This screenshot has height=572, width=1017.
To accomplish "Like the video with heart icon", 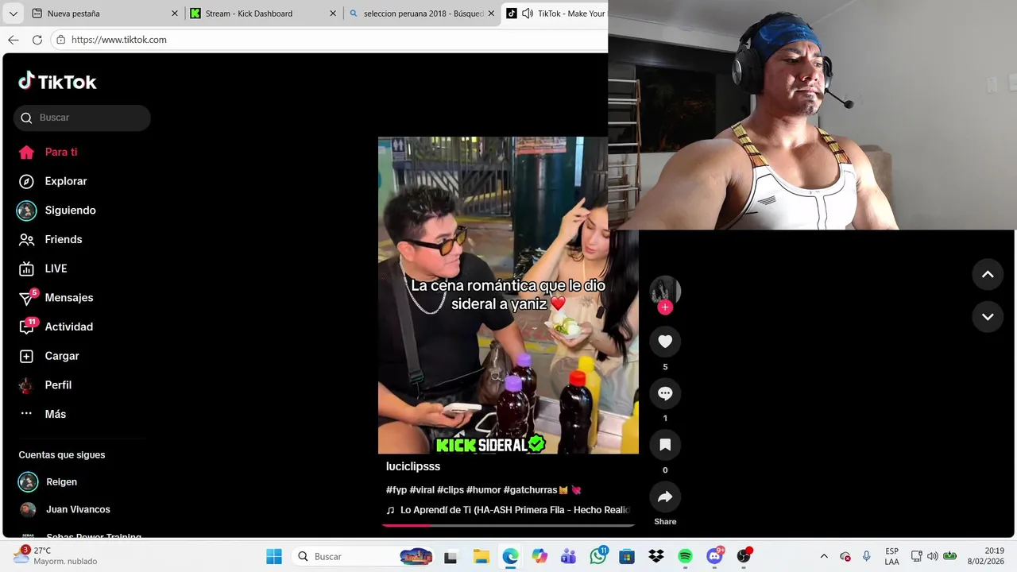I will [x=665, y=342].
